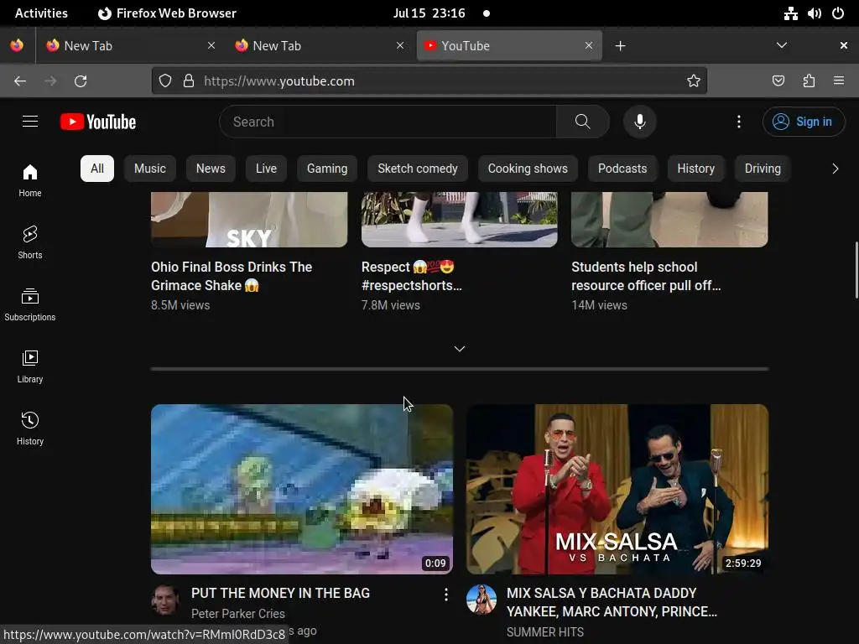Open the SKY short thumbnail

point(249,219)
